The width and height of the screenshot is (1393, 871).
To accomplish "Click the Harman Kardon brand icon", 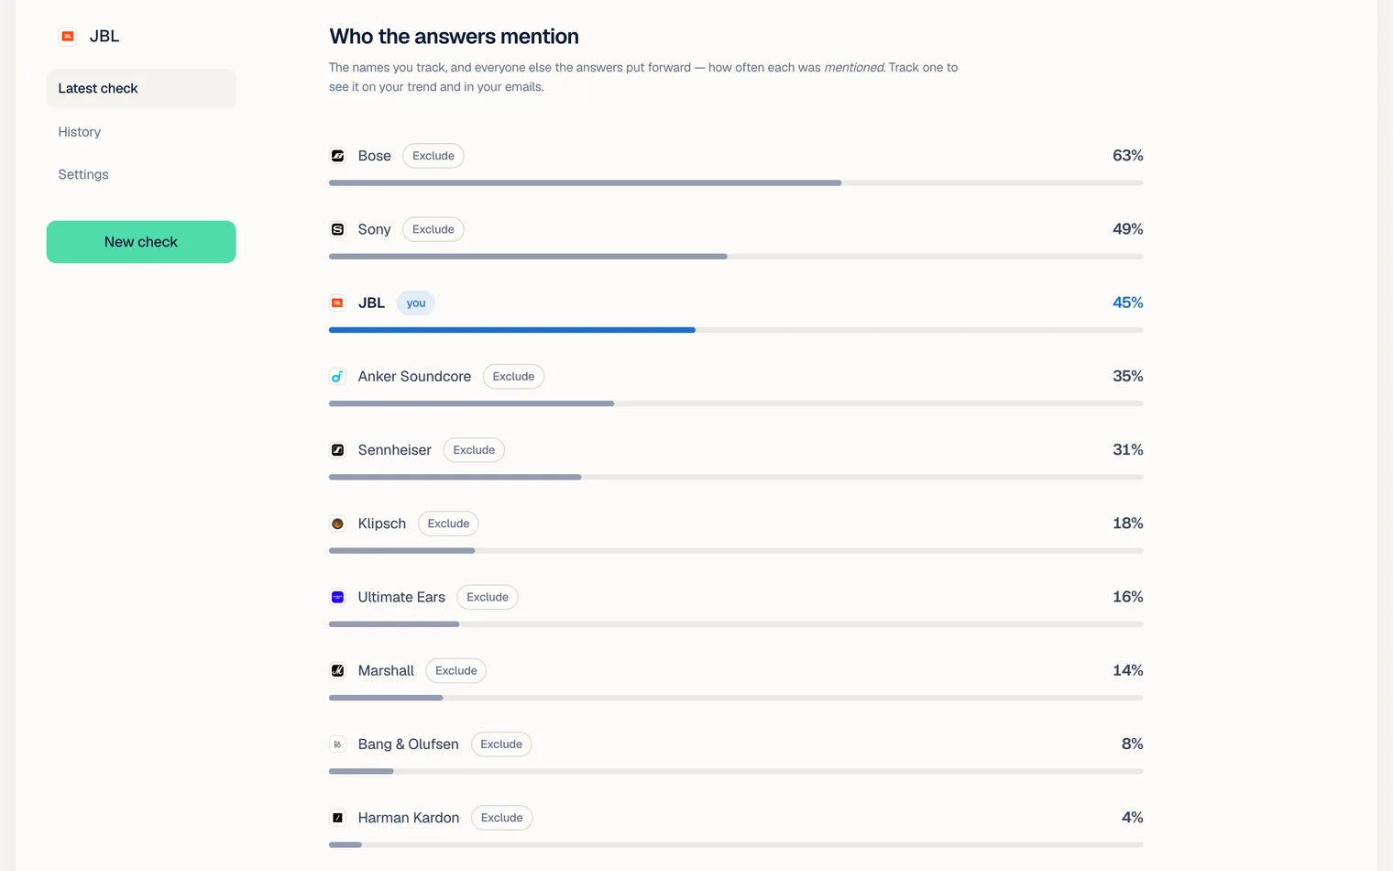I will (x=337, y=818).
